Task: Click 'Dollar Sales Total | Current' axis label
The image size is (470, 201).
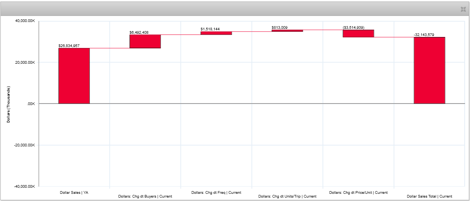Action: coord(429,196)
